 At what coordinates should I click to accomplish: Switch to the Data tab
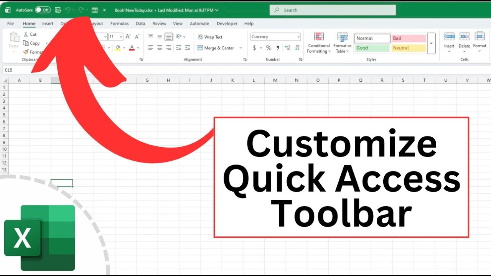(140, 24)
